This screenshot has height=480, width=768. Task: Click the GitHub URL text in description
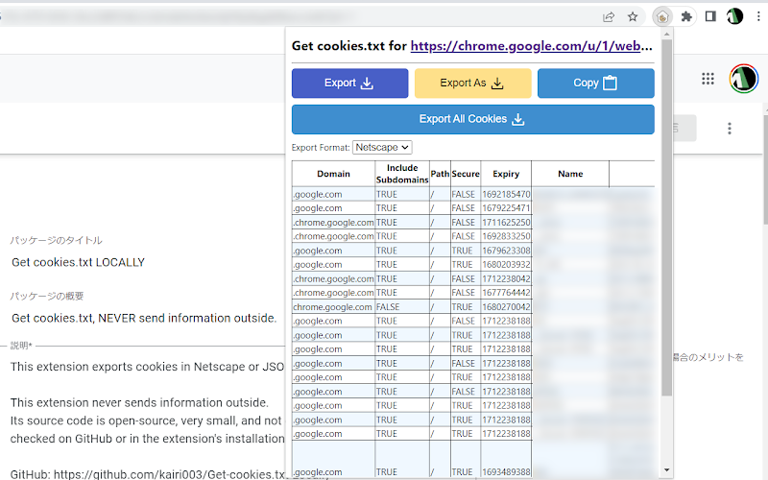pos(169,474)
